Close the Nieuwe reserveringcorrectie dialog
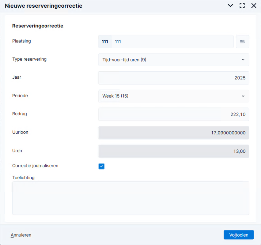 254,5
